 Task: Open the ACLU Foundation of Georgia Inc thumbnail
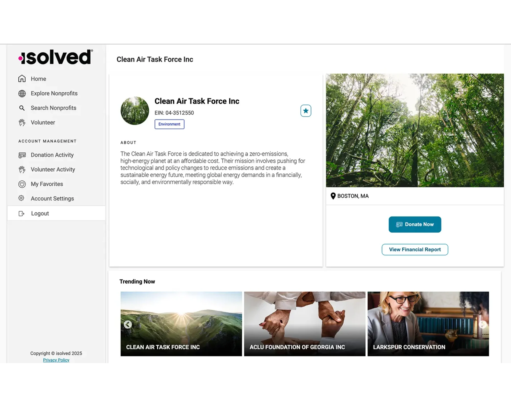coord(304,324)
